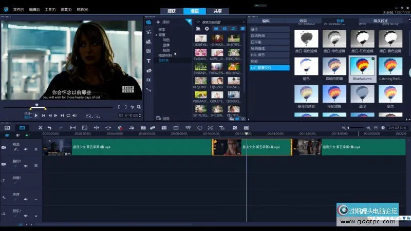
Task: Click the timeline zoom slider
Action: click(x=356, y=128)
